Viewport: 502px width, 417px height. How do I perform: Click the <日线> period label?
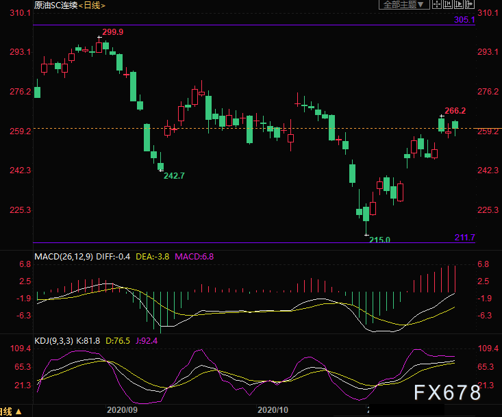pos(92,5)
